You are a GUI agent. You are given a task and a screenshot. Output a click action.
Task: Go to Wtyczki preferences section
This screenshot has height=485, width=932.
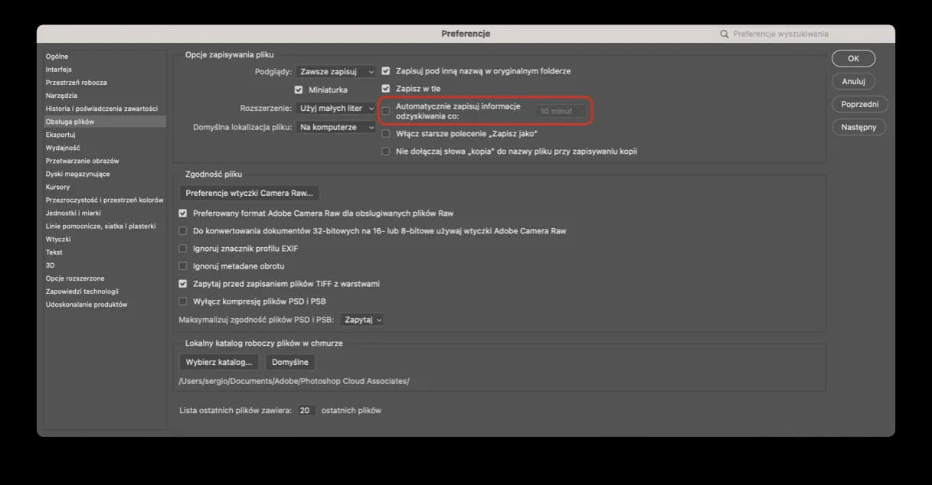click(58, 239)
